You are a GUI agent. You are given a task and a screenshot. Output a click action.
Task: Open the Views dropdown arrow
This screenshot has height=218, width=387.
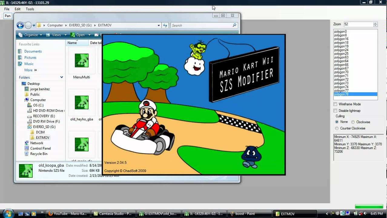point(65,35)
